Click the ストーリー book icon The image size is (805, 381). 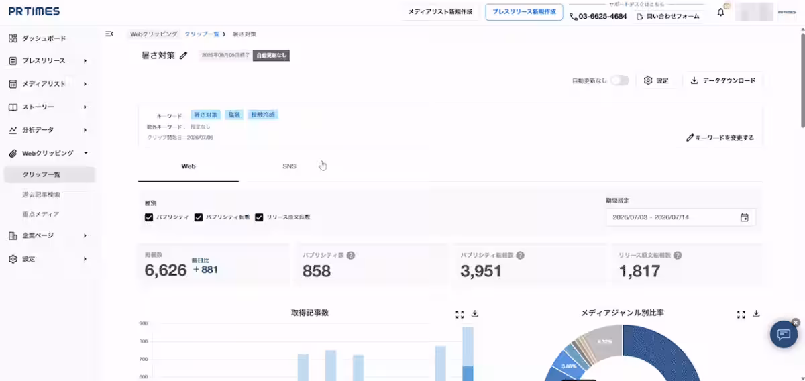[x=13, y=107]
